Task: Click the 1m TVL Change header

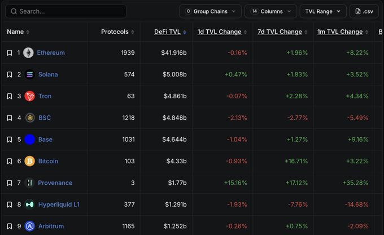Action: (340, 32)
